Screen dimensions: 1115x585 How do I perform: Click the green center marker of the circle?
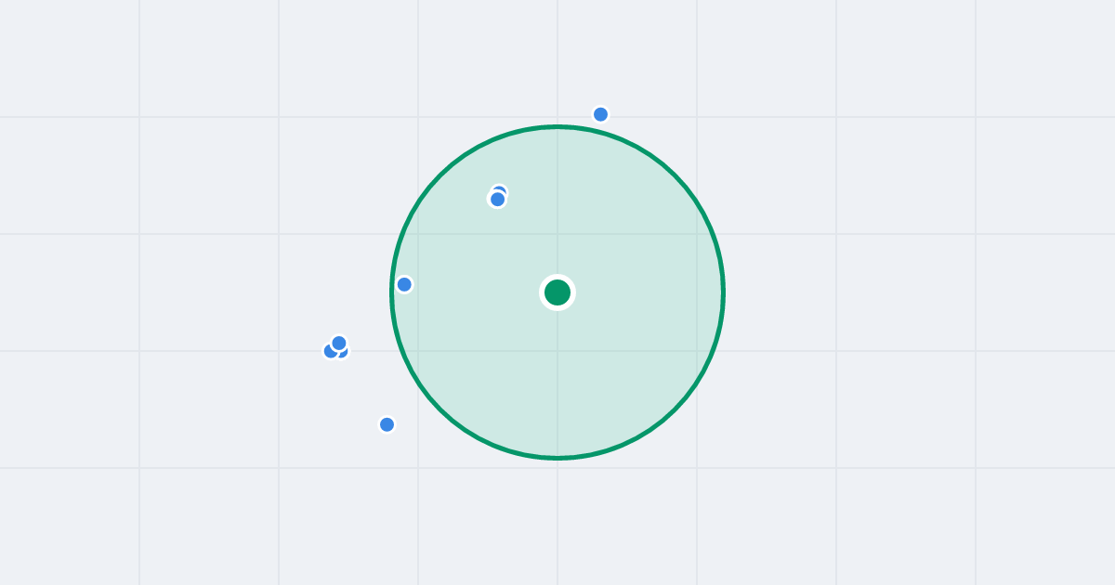(x=557, y=292)
